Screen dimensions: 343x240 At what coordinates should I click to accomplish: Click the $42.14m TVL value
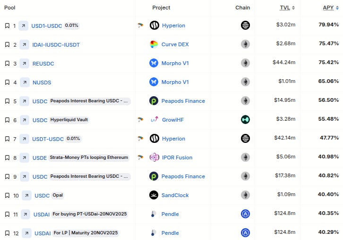coord(285,138)
